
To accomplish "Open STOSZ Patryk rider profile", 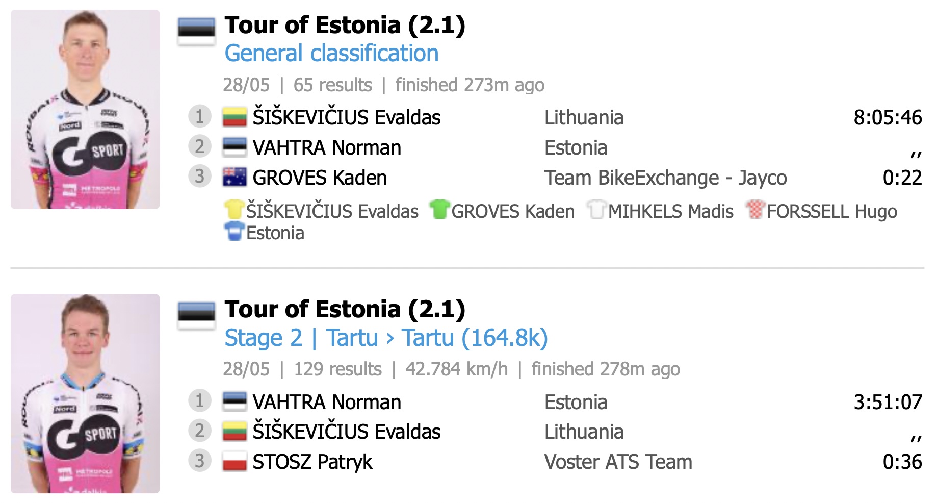I will pos(312,462).
